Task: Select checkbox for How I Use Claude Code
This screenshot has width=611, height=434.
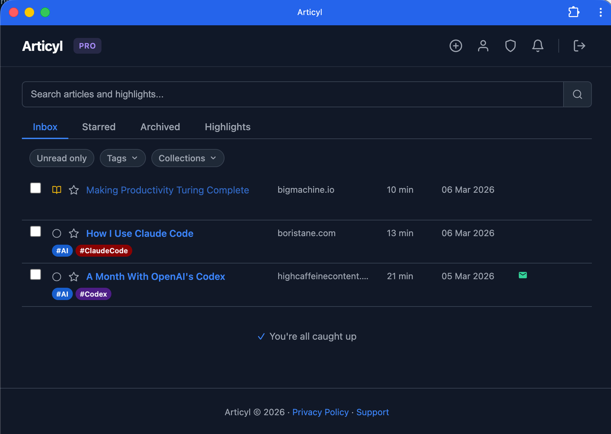Action: (36, 232)
